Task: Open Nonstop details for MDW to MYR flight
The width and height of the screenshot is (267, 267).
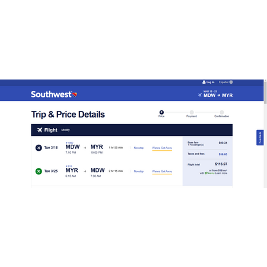Action: tap(139, 148)
